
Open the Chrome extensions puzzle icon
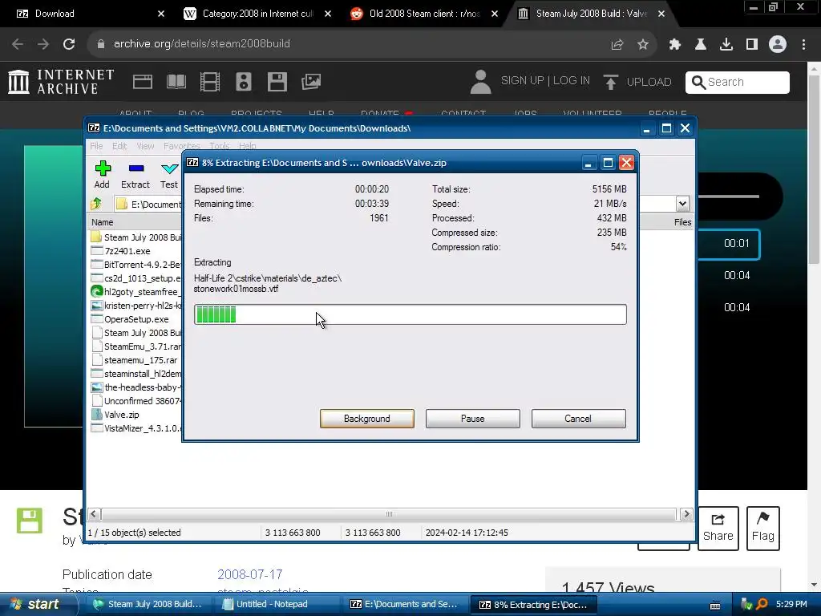675,44
